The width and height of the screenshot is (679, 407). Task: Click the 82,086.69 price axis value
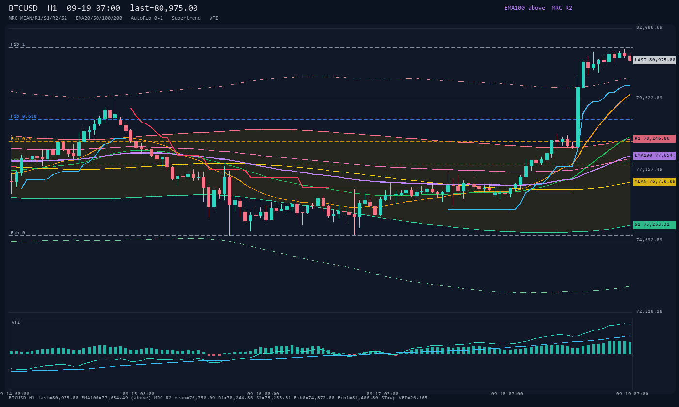tap(649, 27)
